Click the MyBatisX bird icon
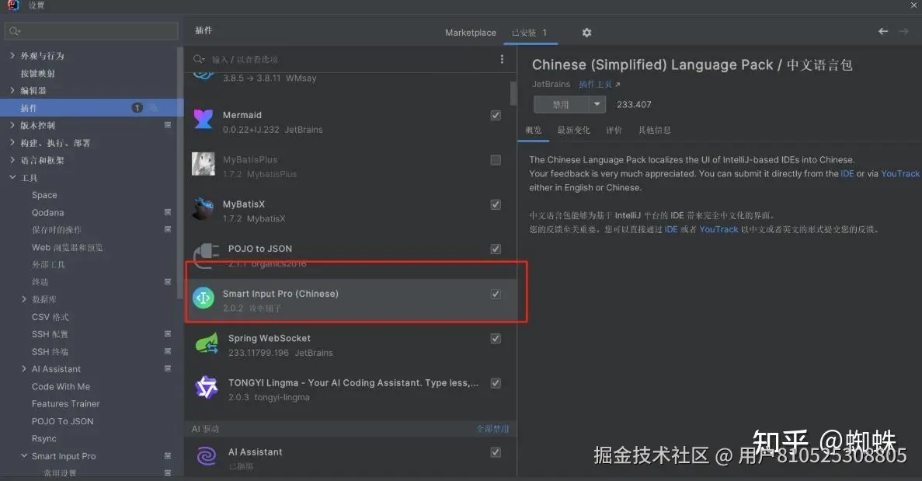This screenshot has height=481, width=922. (x=204, y=209)
